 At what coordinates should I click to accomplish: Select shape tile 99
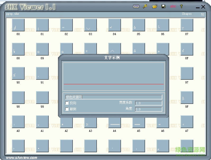(x=42, y=98)
